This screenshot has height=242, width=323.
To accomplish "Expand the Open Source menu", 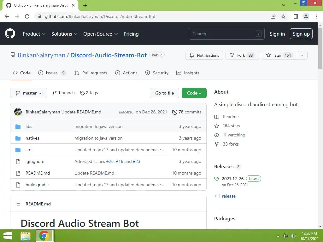I will point(101,34).
